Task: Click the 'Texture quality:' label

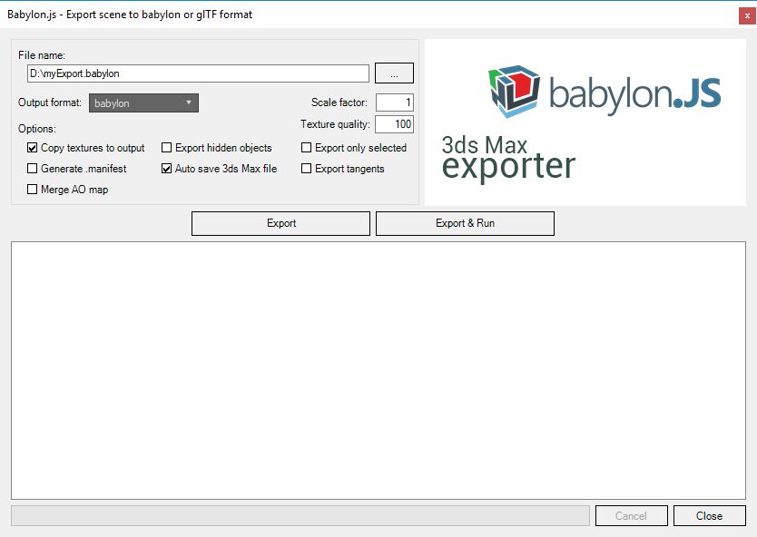Action: tap(335, 124)
